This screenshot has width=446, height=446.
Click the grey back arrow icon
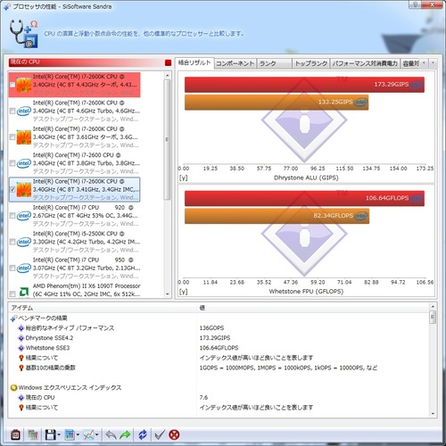(111, 435)
